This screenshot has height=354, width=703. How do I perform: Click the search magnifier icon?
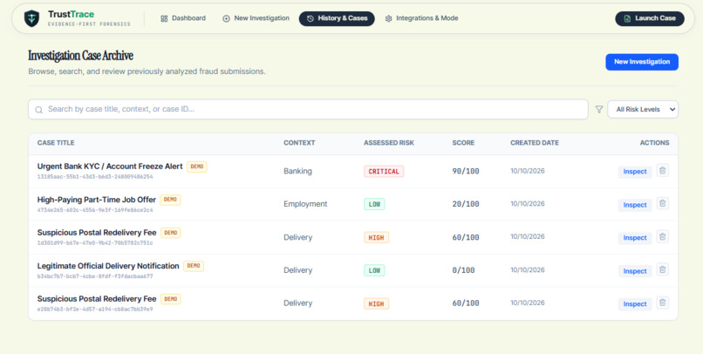point(39,110)
